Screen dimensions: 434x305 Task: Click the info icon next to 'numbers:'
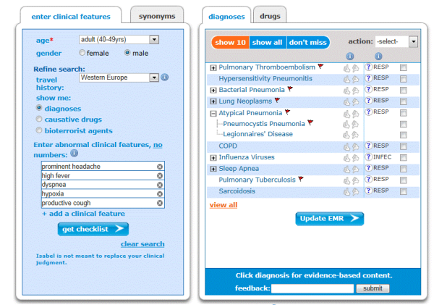[x=75, y=153]
